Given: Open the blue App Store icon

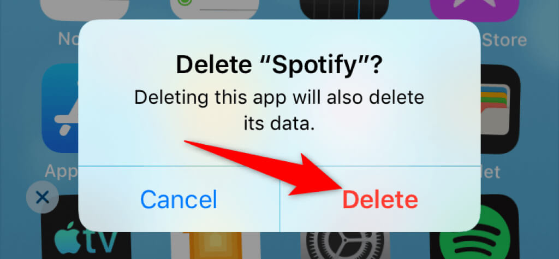Looking at the screenshot, I should tap(61, 109).
